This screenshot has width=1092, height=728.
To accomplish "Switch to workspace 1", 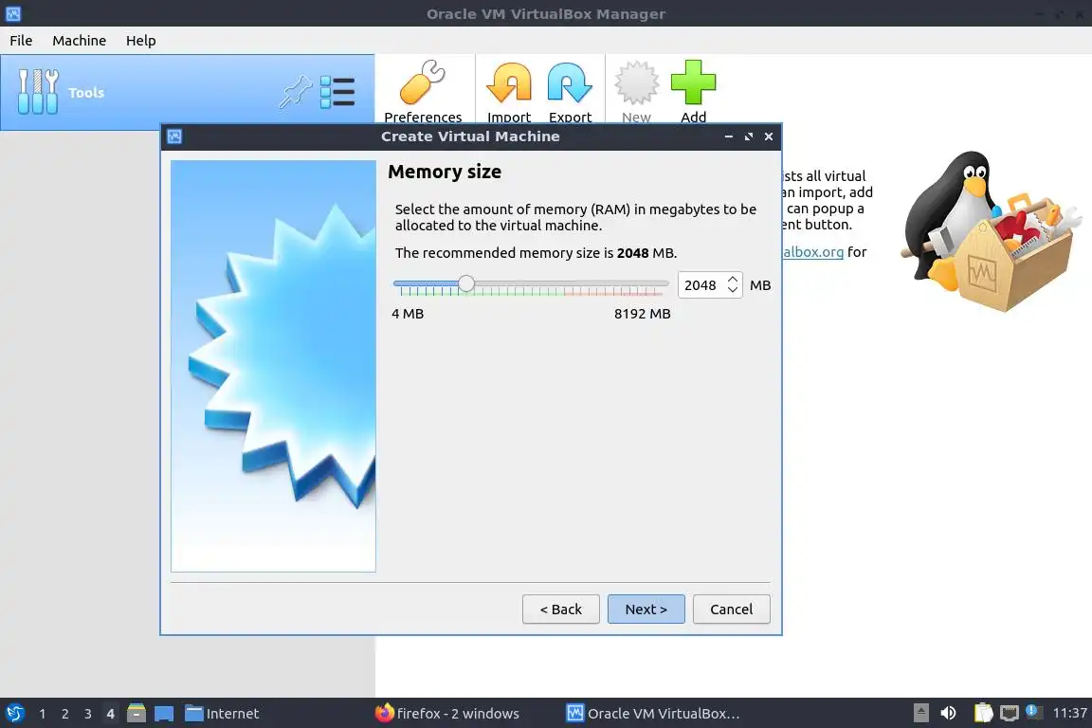I will pos(43,714).
